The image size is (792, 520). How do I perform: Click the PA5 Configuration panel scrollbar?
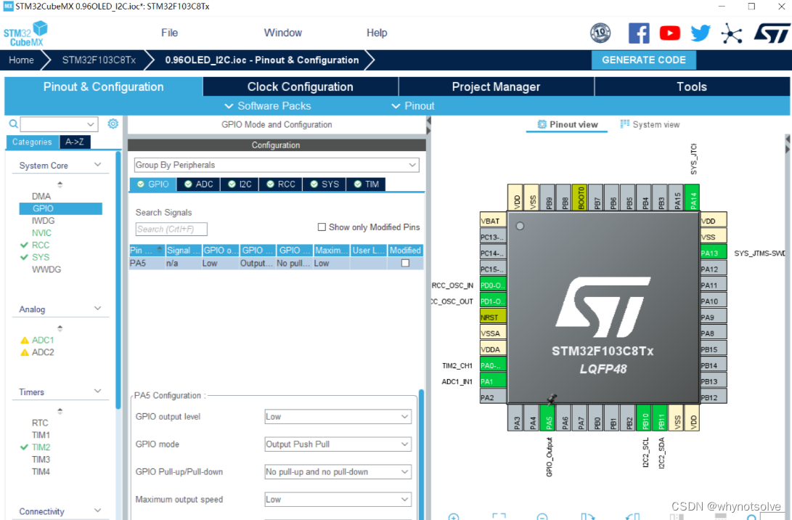coord(421,455)
